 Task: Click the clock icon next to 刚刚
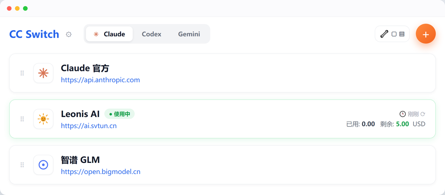[x=403, y=114]
